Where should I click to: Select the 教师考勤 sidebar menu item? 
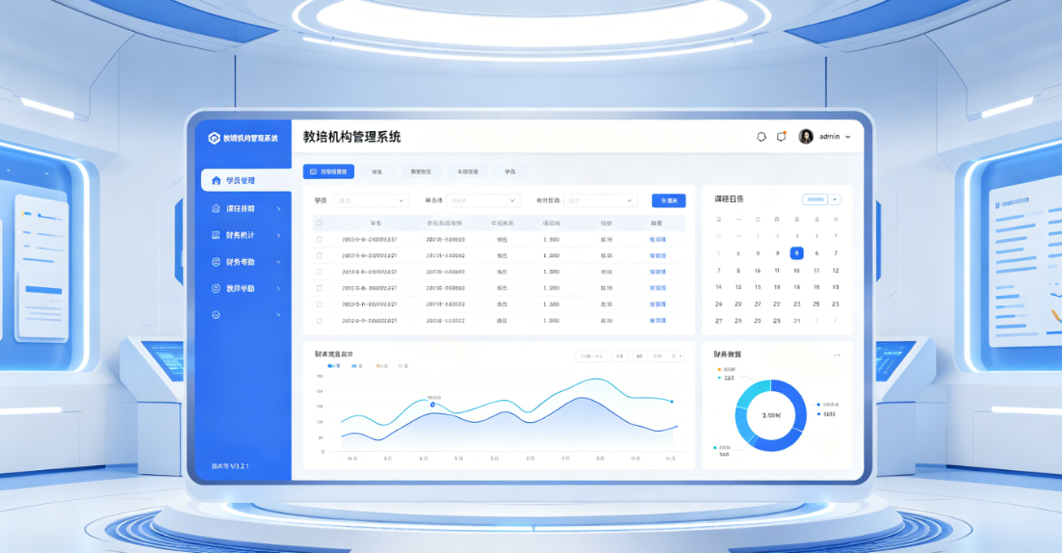click(x=246, y=288)
